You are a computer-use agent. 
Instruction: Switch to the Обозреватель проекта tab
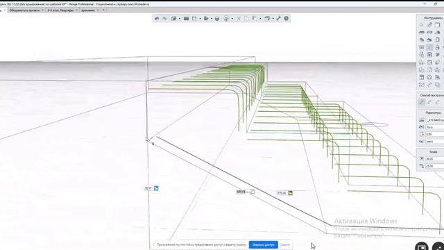coord(24,10)
